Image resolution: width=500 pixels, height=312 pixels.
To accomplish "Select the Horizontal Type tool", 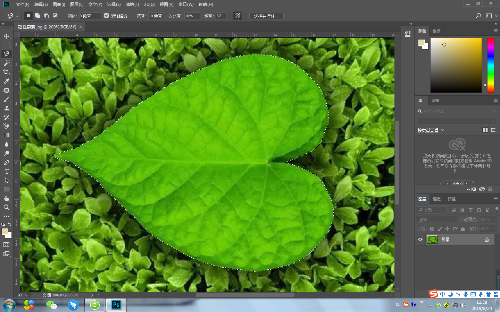I will point(7,171).
